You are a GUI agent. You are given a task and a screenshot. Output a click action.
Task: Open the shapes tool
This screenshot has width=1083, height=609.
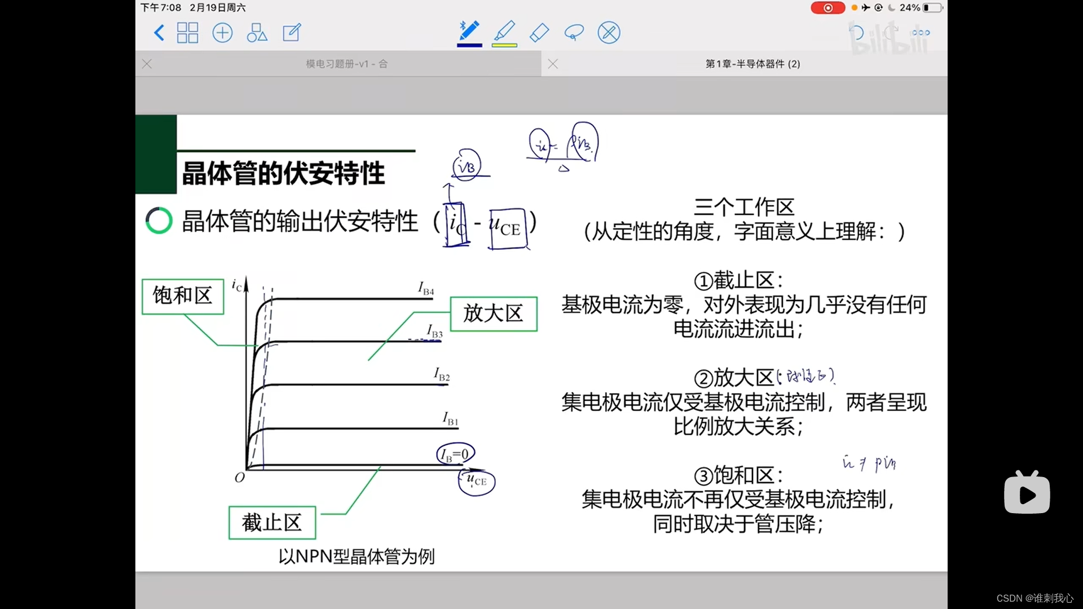pos(257,33)
